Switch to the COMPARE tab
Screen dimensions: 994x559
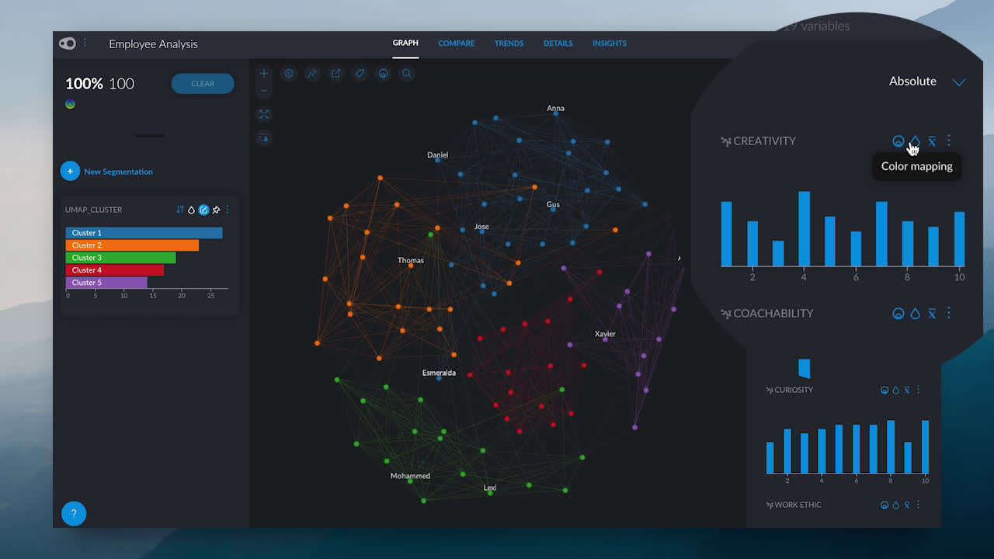(x=457, y=43)
